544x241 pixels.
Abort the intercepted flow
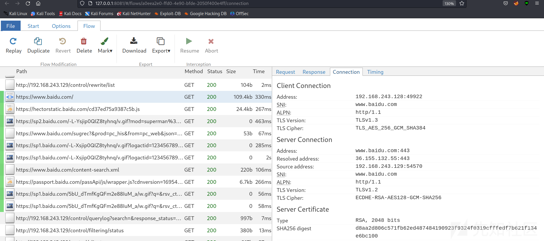pyautogui.click(x=211, y=42)
